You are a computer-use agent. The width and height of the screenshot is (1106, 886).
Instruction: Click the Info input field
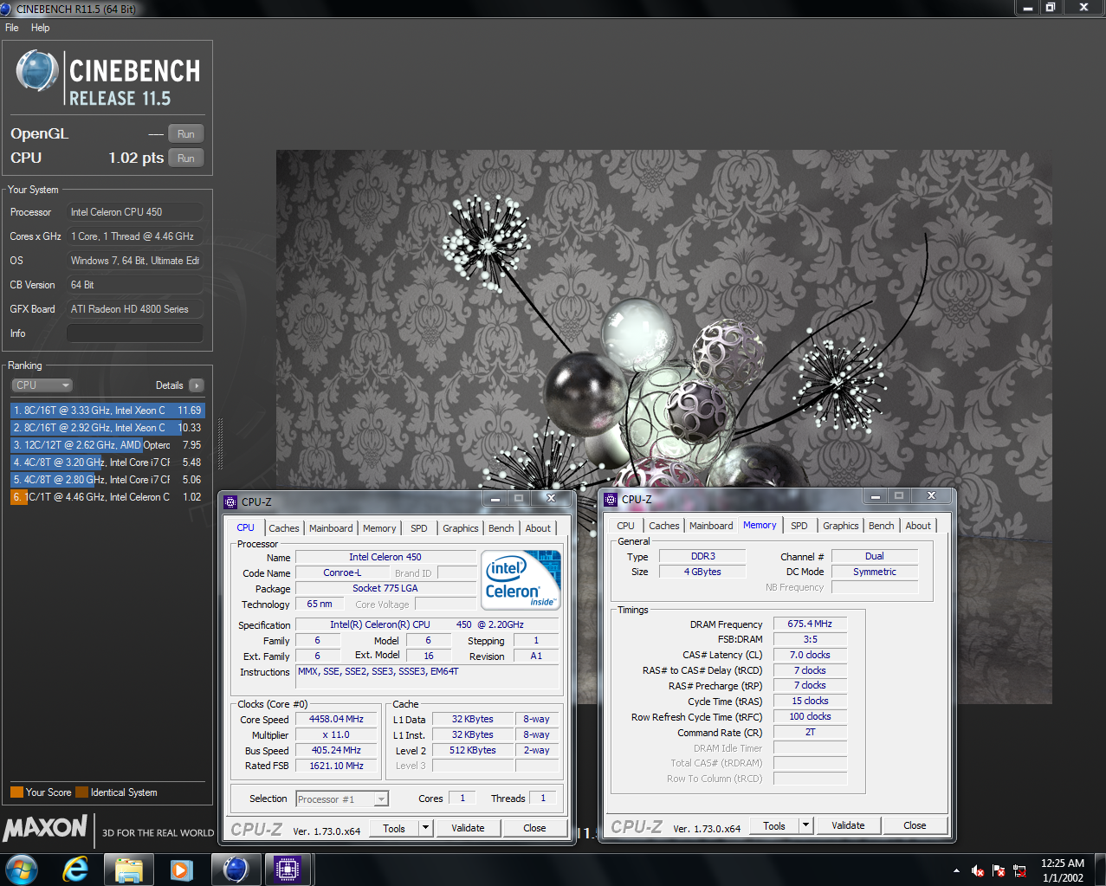pos(134,333)
